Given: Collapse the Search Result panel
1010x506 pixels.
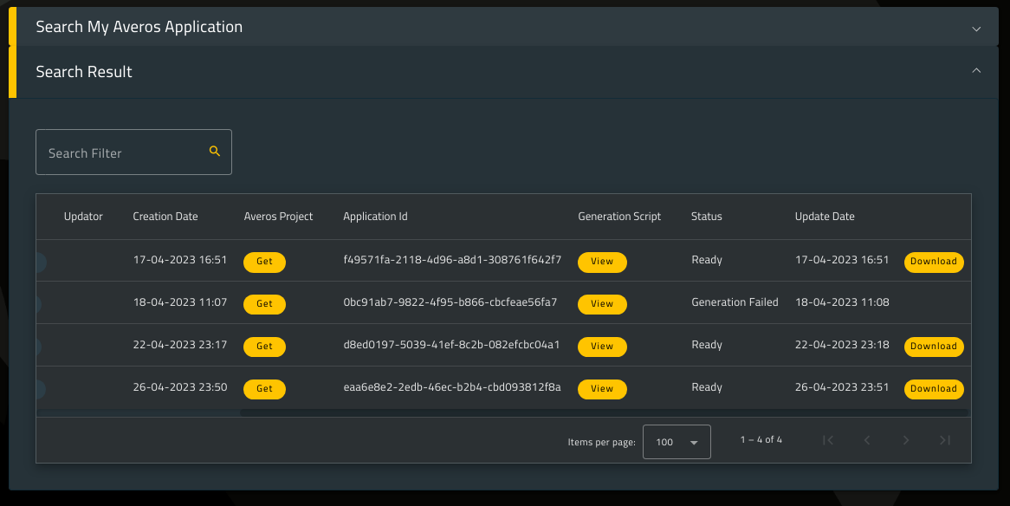Looking at the screenshot, I should pos(976,71).
